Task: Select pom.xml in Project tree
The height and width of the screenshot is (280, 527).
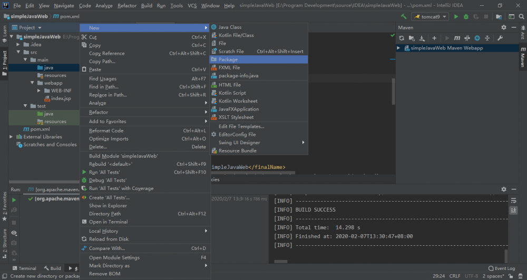Action: click(37, 129)
